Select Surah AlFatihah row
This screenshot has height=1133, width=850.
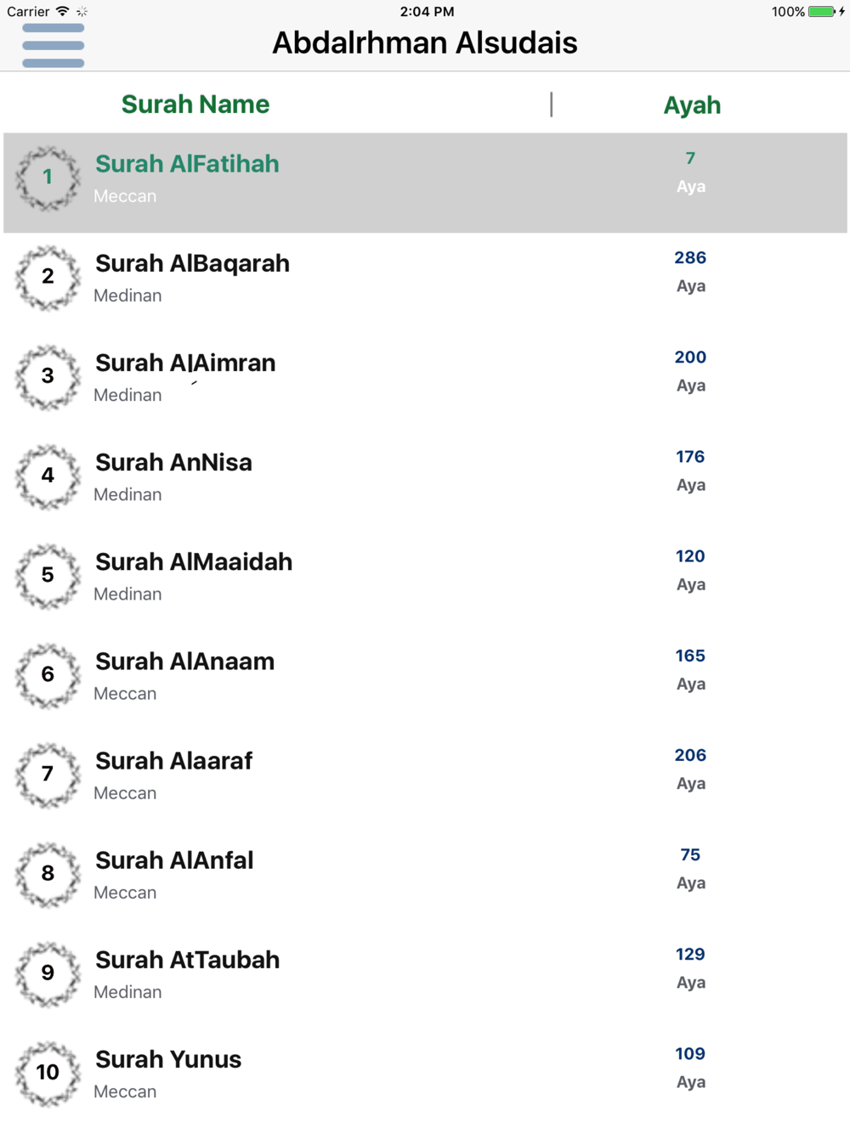click(425, 183)
